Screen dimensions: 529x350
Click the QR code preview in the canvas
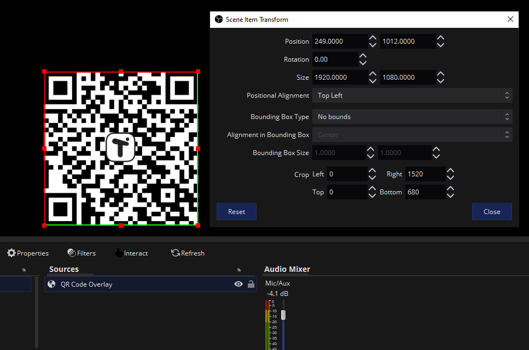[x=121, y=148]
